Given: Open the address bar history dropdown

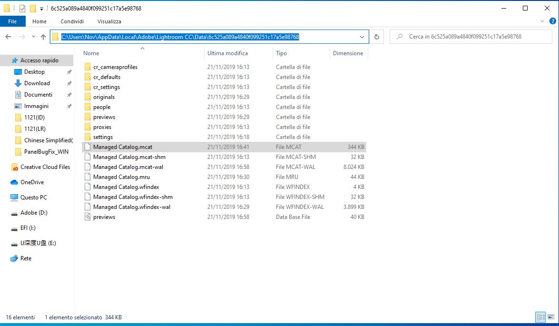Looking at the screenshot, I should click(x=363, y=37).
